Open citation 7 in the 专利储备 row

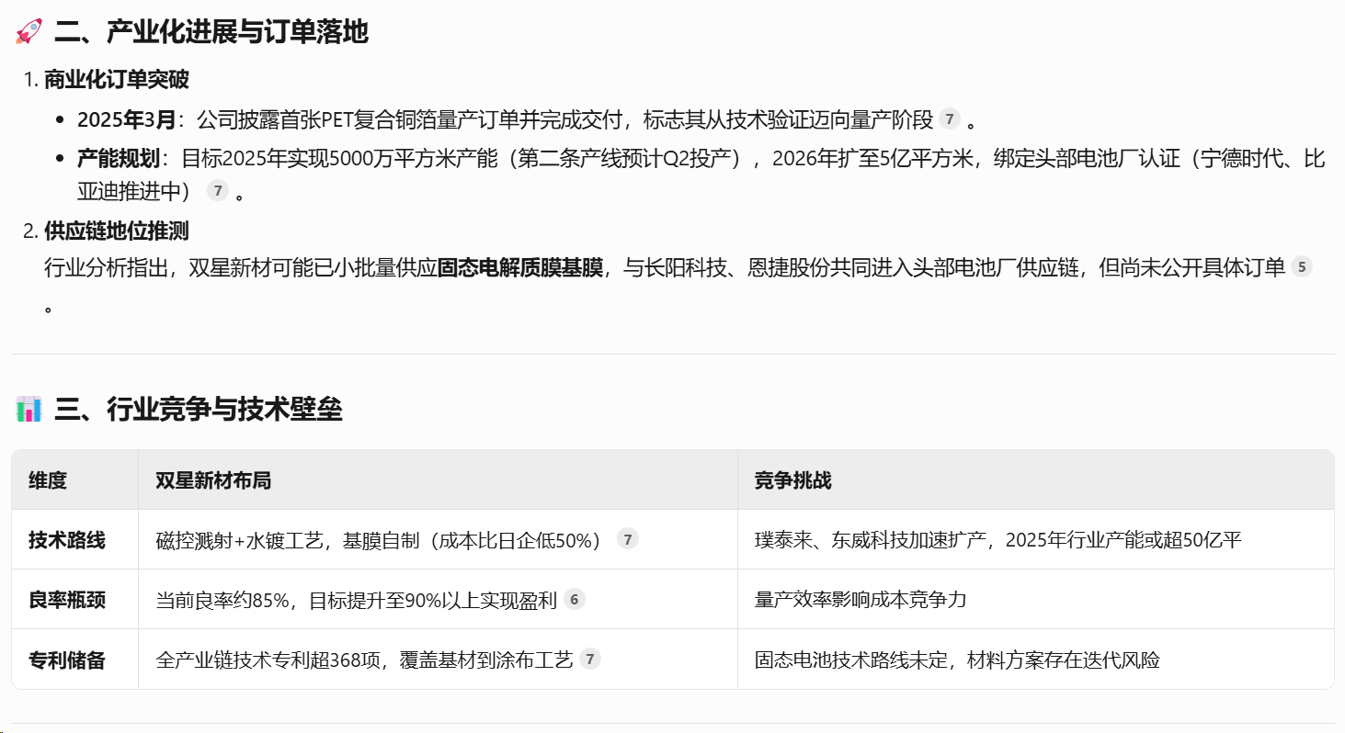pos(590,659)
